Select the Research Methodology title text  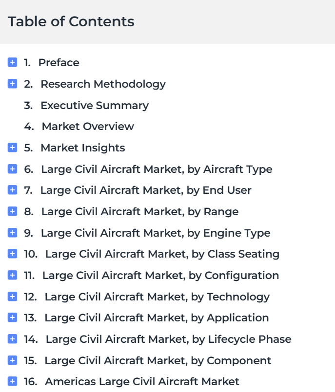coord(103,84)
